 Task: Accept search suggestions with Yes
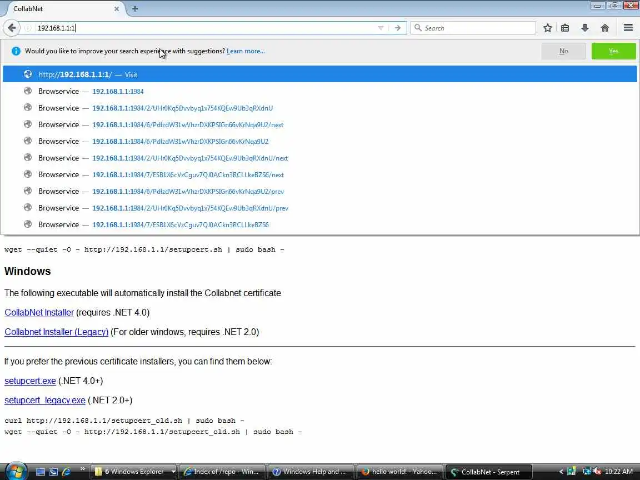613,51
